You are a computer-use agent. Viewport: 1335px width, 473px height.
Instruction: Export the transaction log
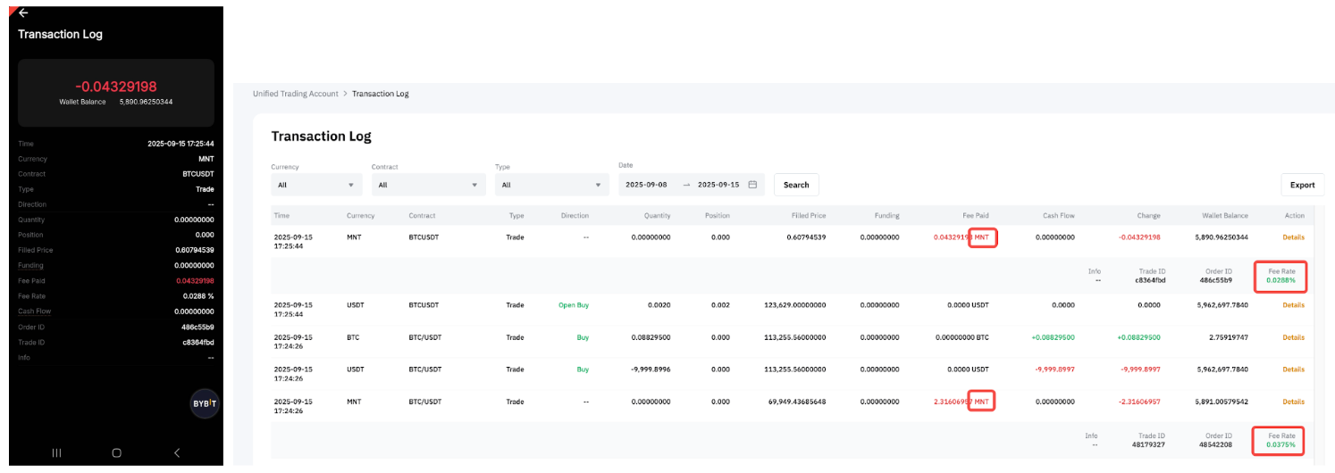1302,185
